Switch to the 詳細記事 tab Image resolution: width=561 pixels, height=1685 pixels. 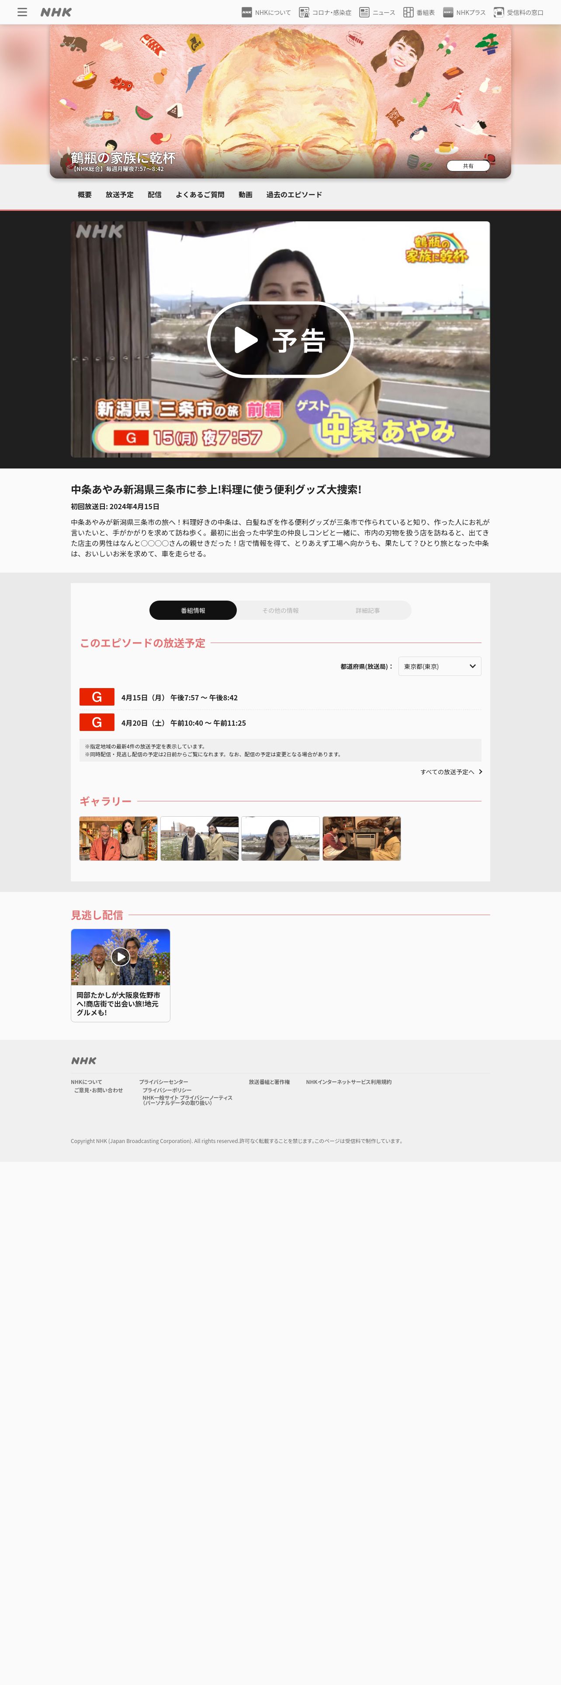pyautogui.click(x=368, y=610)
